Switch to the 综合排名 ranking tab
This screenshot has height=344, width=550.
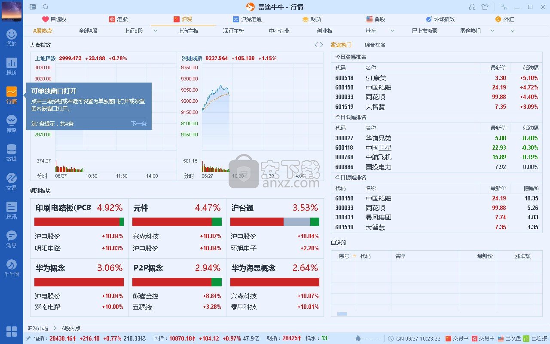click(375, 45)
